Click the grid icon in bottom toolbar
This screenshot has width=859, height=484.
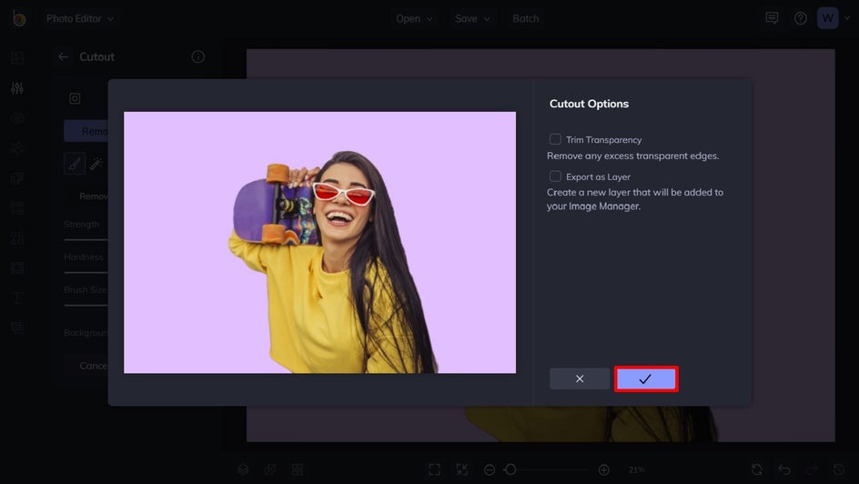298,469
